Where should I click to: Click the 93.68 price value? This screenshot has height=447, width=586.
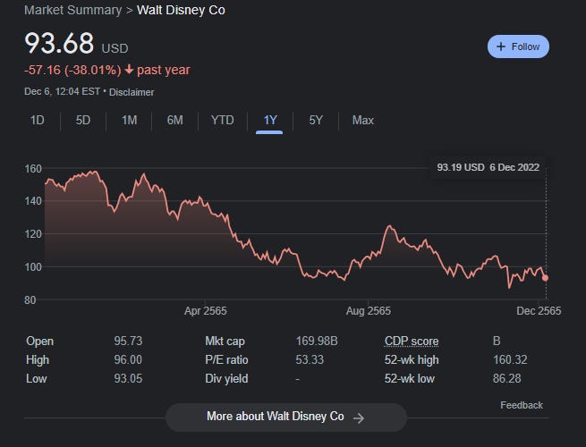pyautogui.click(x=59, y=43)
